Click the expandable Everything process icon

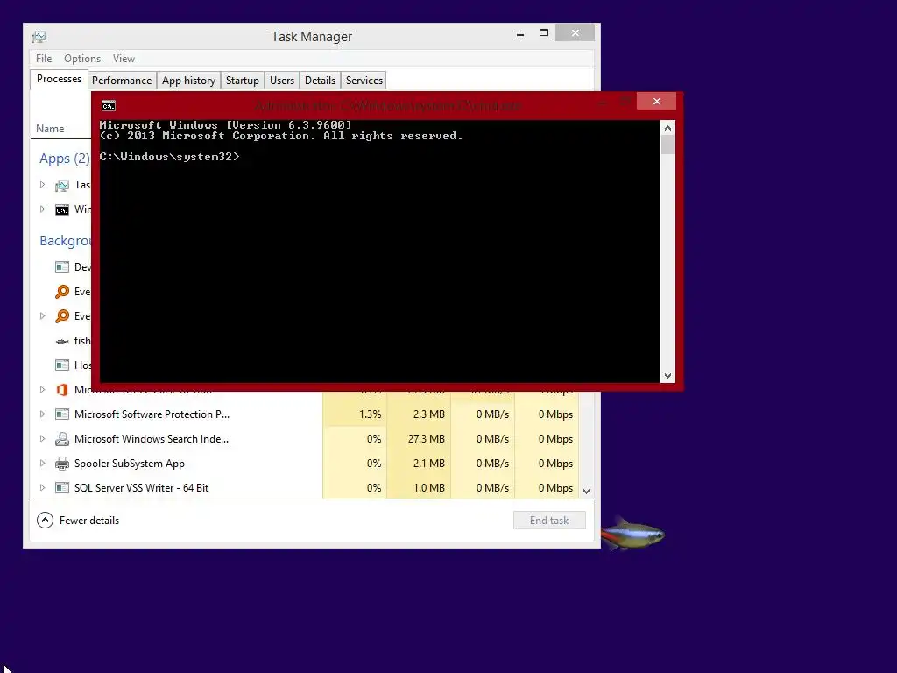point(62,315)
